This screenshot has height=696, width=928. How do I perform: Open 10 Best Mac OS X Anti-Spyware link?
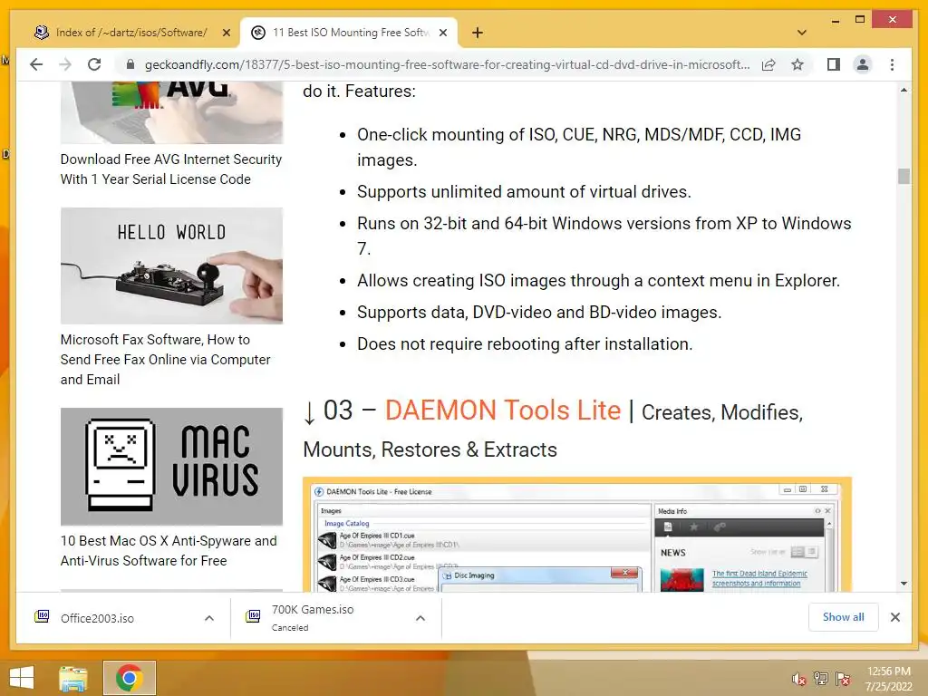pos(168,550)
